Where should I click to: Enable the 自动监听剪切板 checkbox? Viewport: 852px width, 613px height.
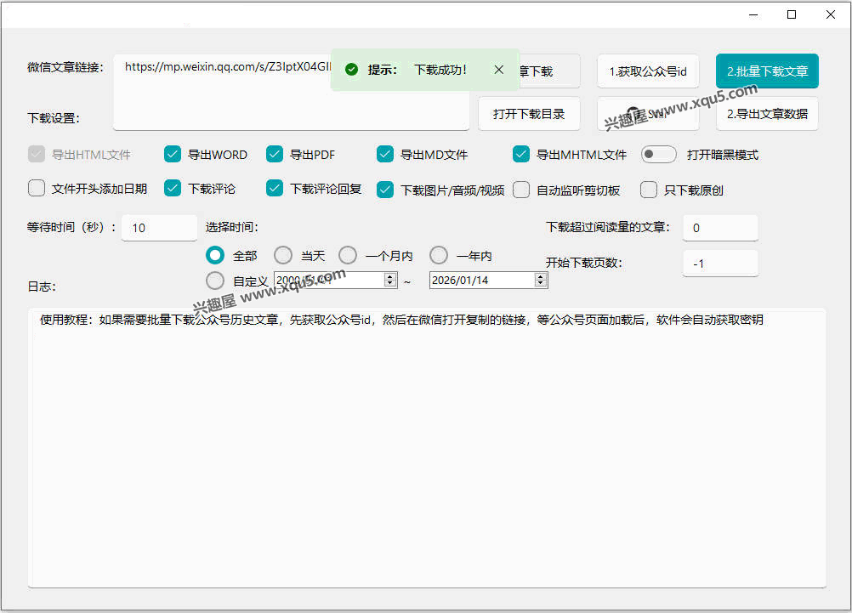[521, 190]
